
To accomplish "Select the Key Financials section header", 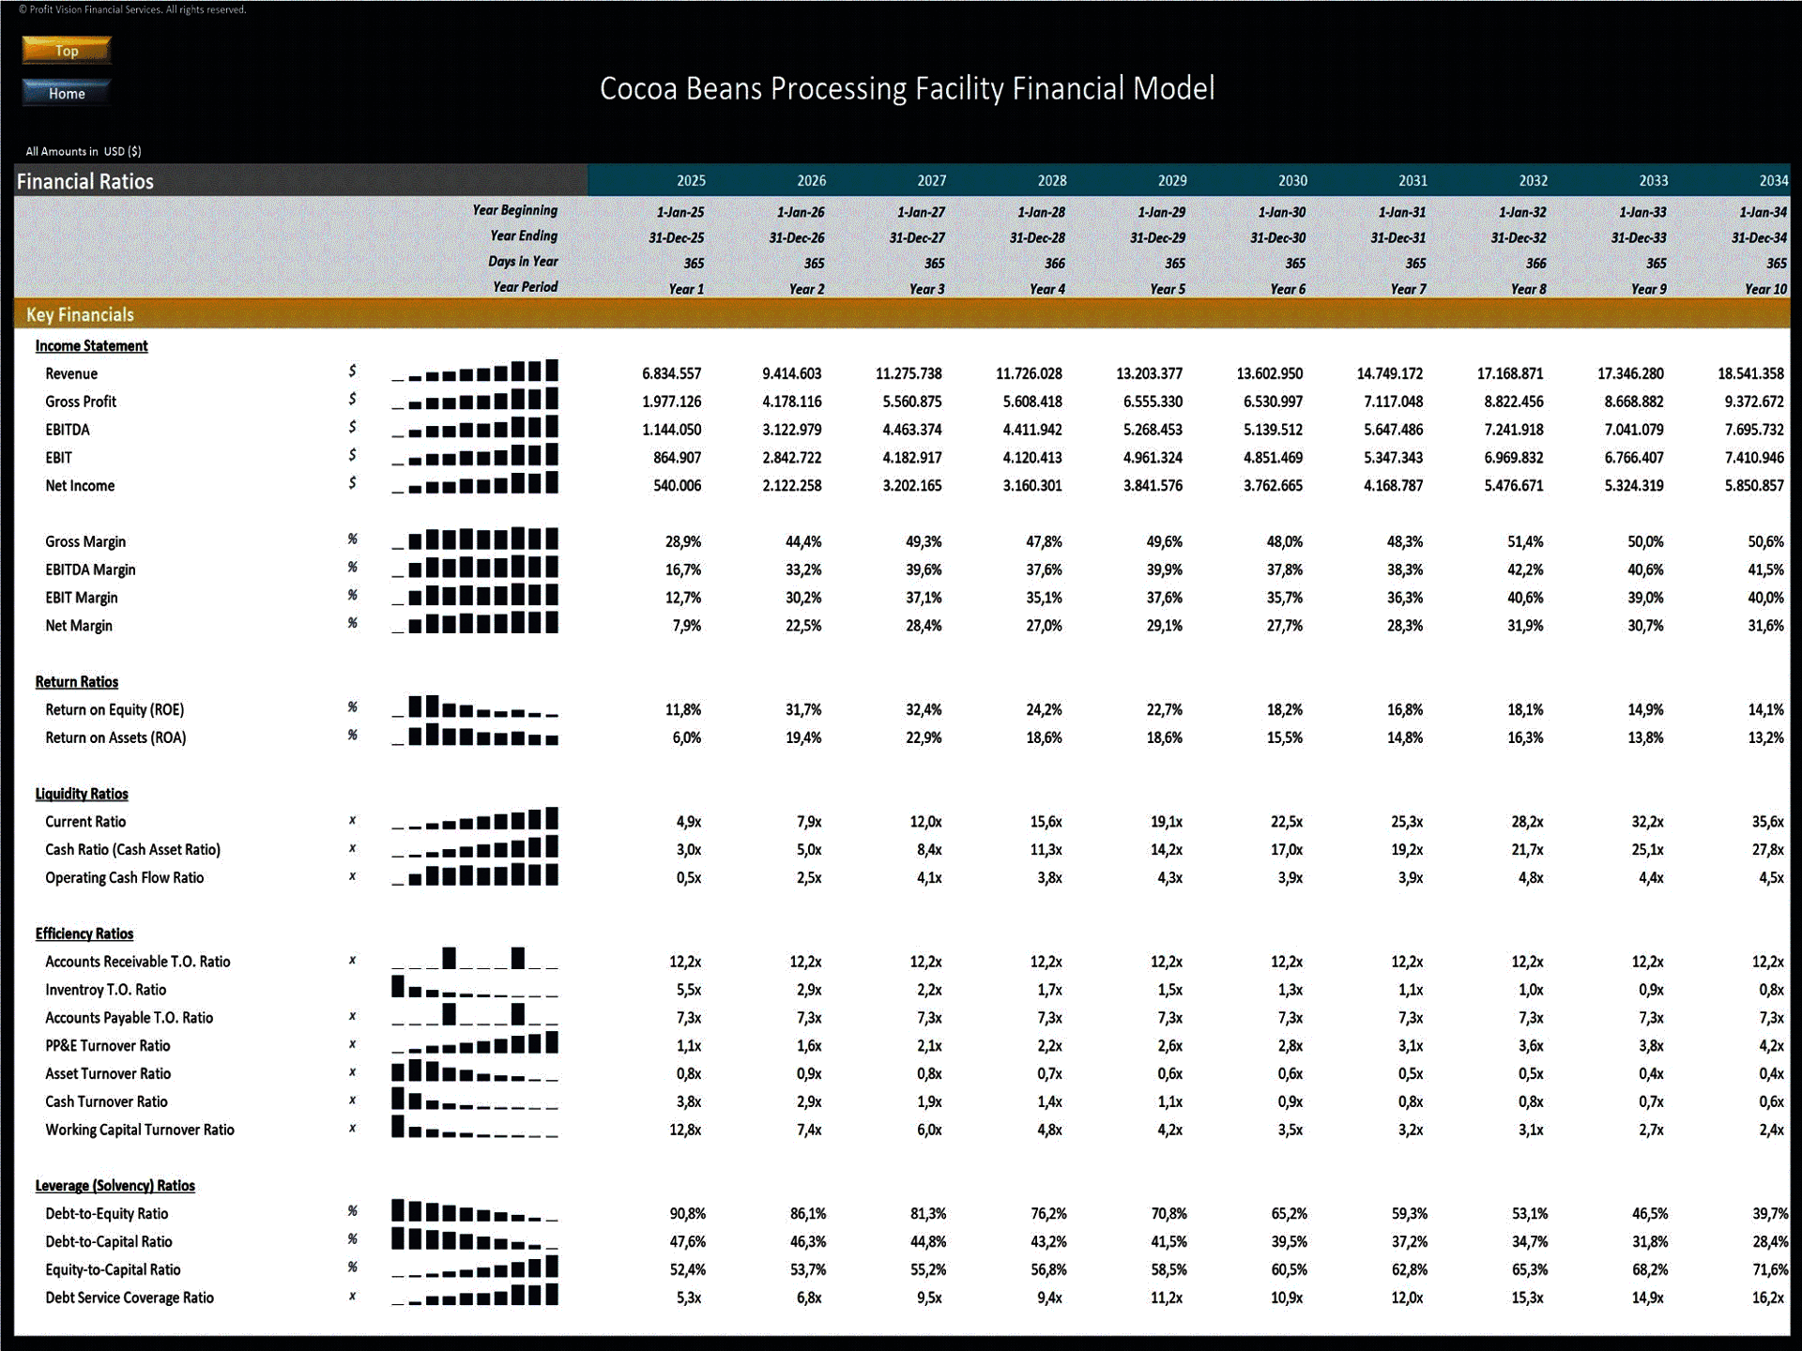I will pyautogui.click(x=80, y=314).
